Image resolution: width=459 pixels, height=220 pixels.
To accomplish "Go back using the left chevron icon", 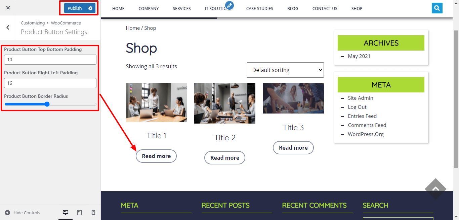I will pyautogui.click(x=8, y=27).
